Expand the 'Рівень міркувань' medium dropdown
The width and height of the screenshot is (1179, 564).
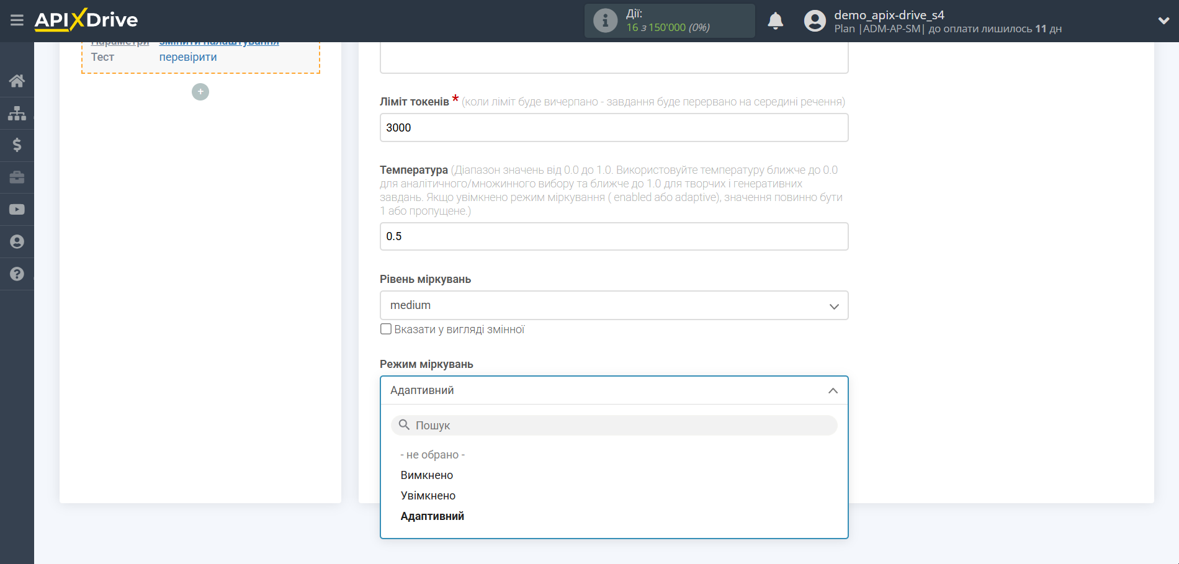point(613,305)
